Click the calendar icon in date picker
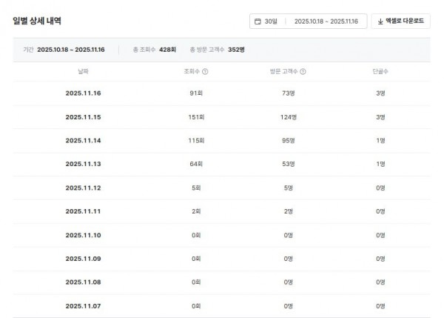 click(x=258, y=21)
